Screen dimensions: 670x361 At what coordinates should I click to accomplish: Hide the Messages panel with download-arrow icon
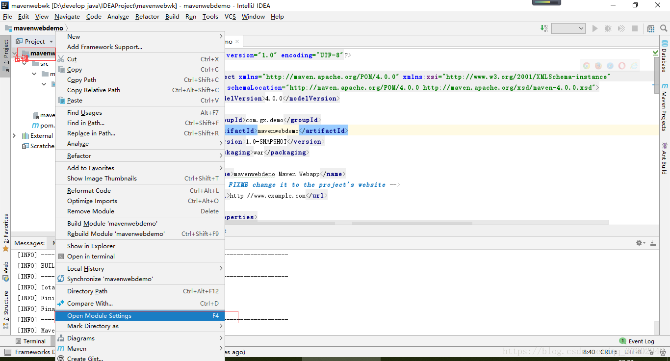click(653, 243)
